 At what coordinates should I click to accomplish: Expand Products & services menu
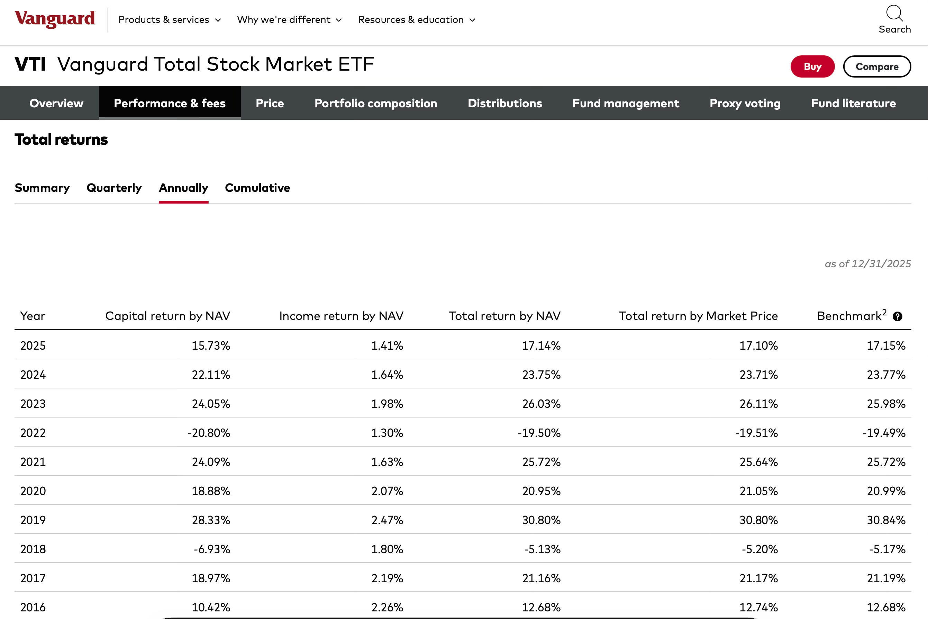point(169,20)
